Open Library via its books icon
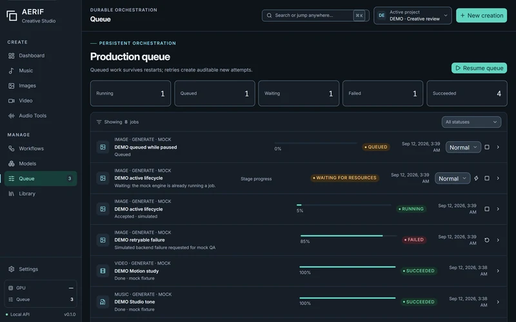 click(x=11, y=194)
